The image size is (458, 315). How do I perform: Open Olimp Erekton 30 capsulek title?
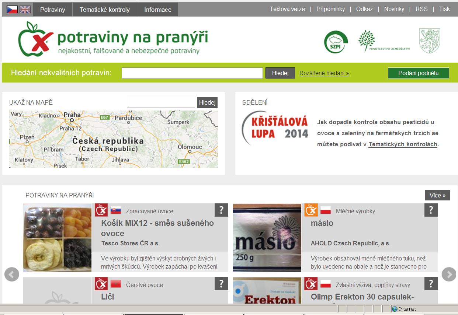coord(362,297)
